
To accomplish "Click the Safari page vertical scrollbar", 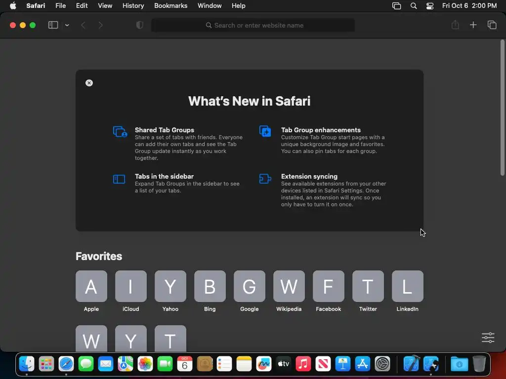I will (502, 108).
